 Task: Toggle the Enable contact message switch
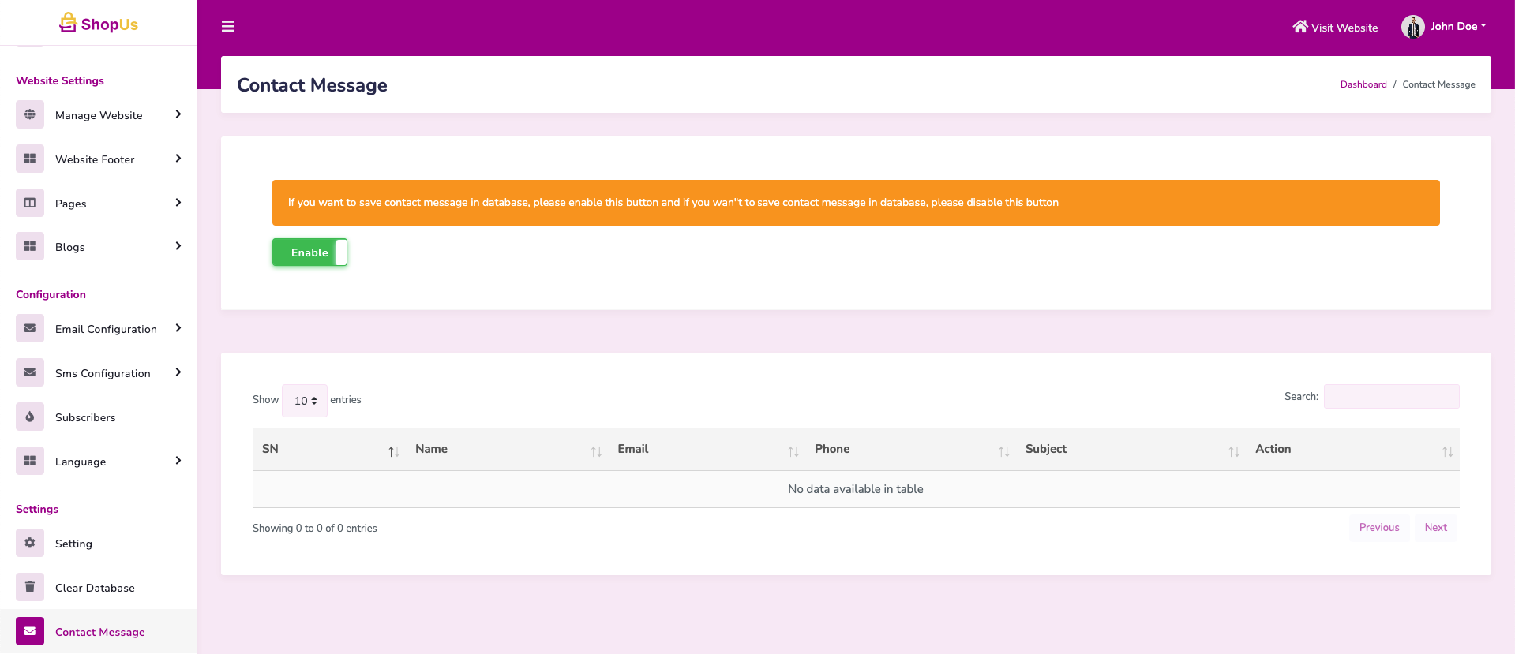(x=309, y=252)
